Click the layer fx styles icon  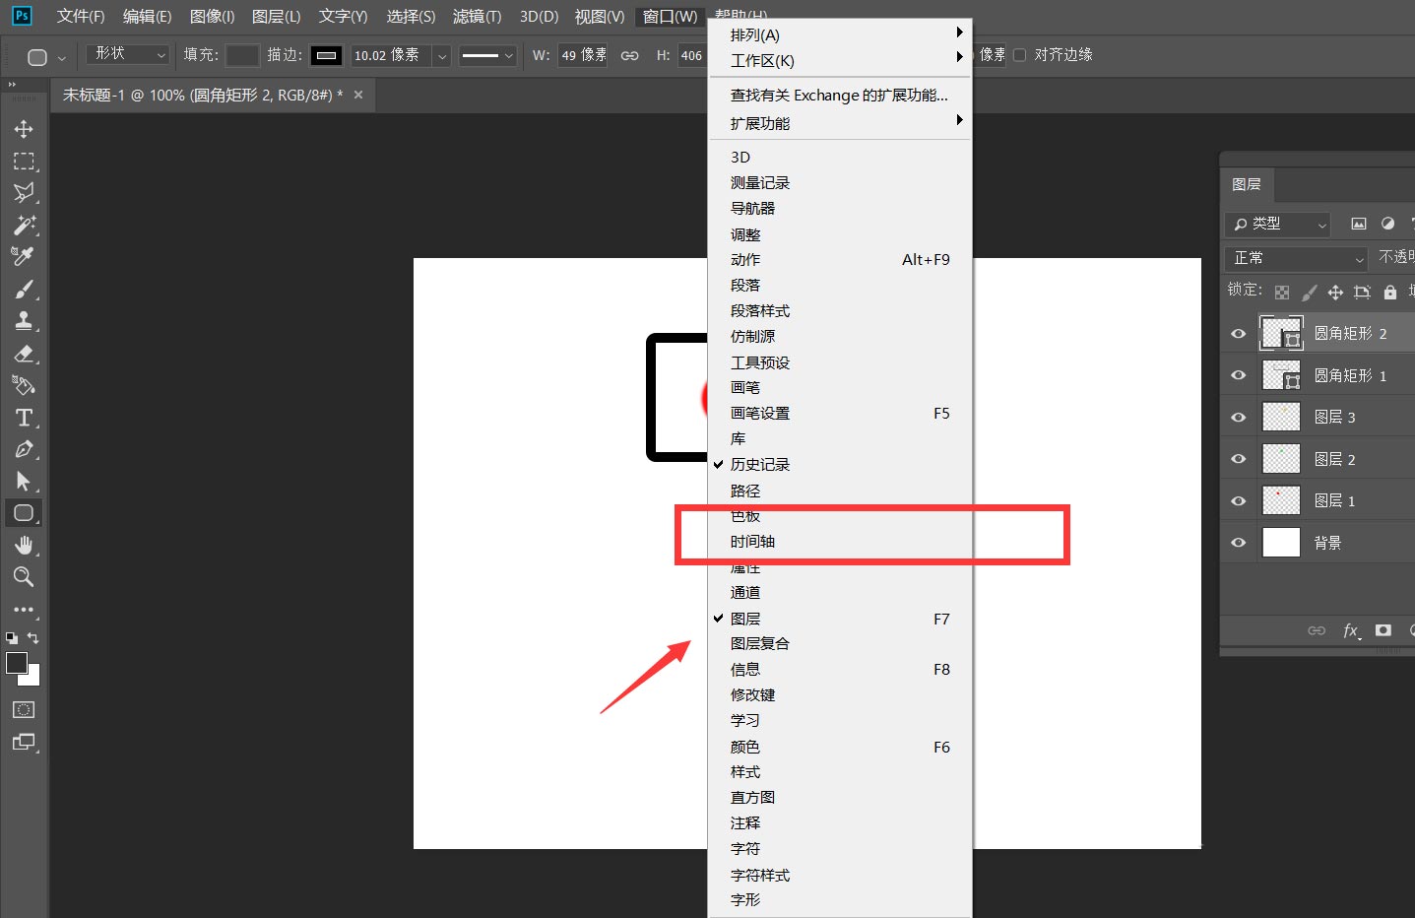1351,630
